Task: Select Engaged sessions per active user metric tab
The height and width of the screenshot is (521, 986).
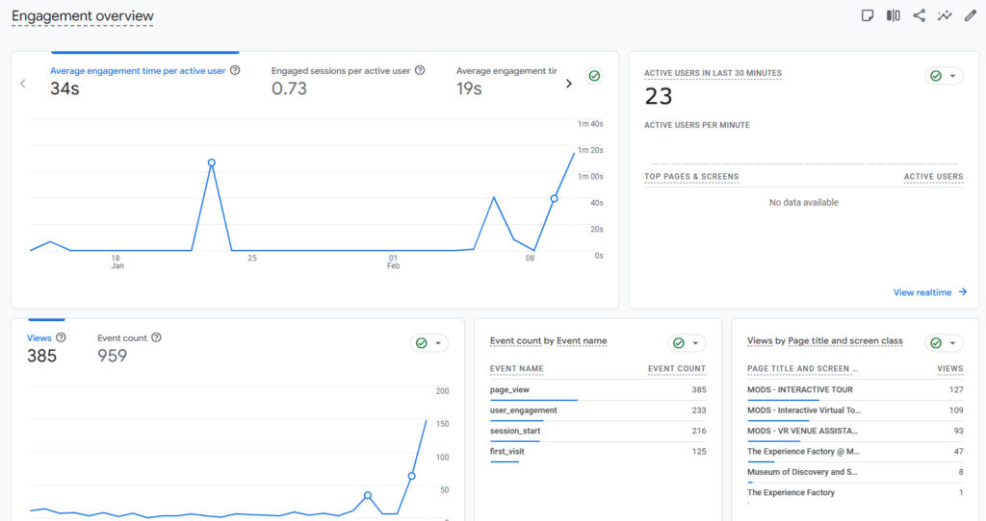Action: pyautogui.click(x=342, y=80)
